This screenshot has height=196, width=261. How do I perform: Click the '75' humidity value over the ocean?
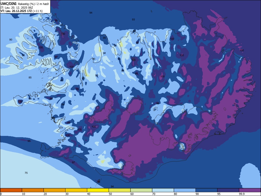[26, 173]
